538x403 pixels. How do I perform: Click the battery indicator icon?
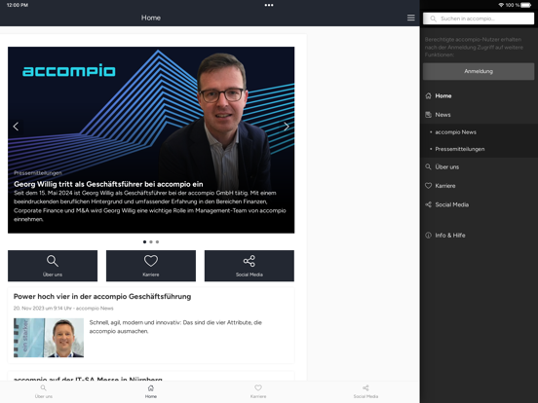525,5
